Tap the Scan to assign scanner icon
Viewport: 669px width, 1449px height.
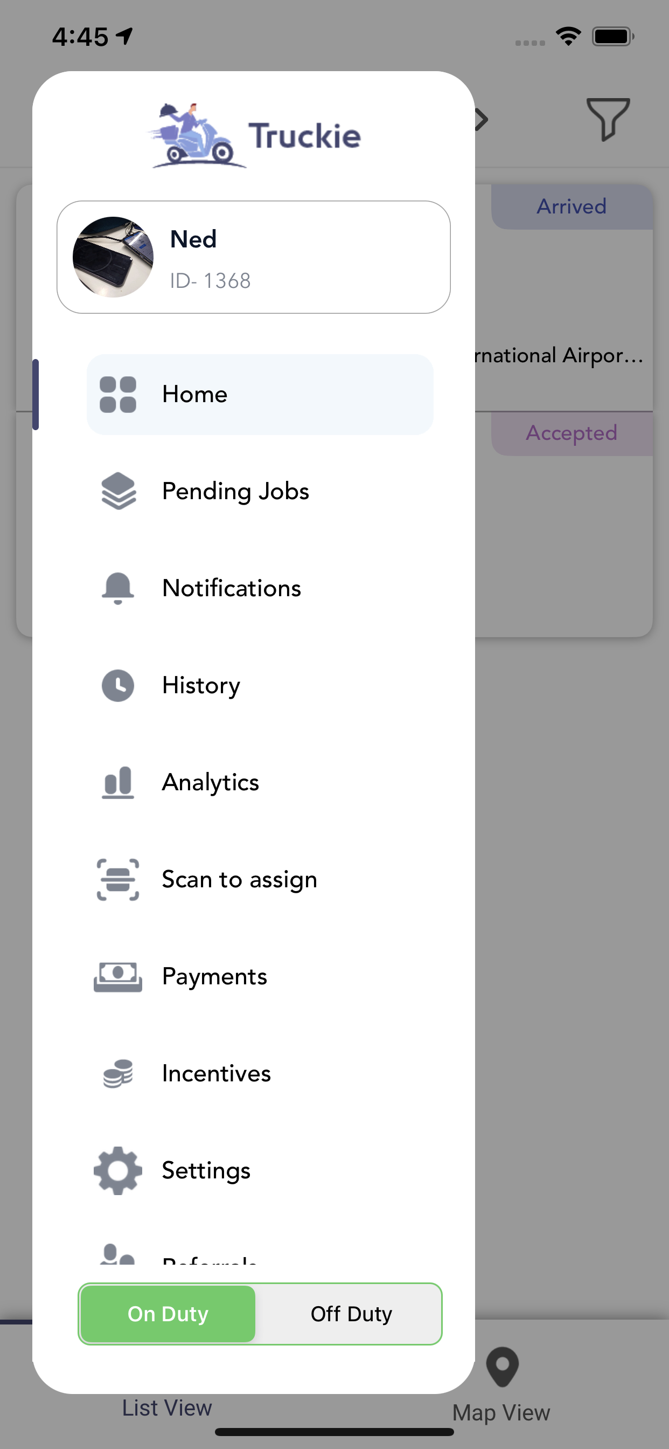coord(117,880)
